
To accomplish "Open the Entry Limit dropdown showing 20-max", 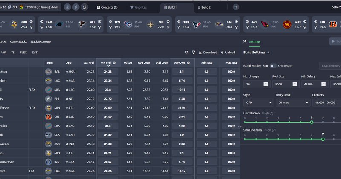I will coord(293,103).
